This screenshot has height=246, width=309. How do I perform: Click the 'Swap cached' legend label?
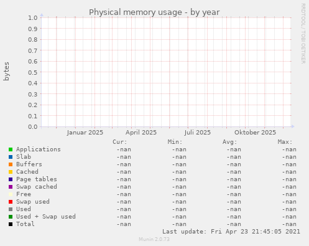pyautogui.click(x=37, y=187)
